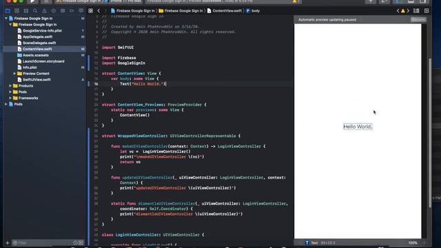Open LaunchScreen.storyboard file
This screenshot has width=441, height=248.
(x=43, y=61)
